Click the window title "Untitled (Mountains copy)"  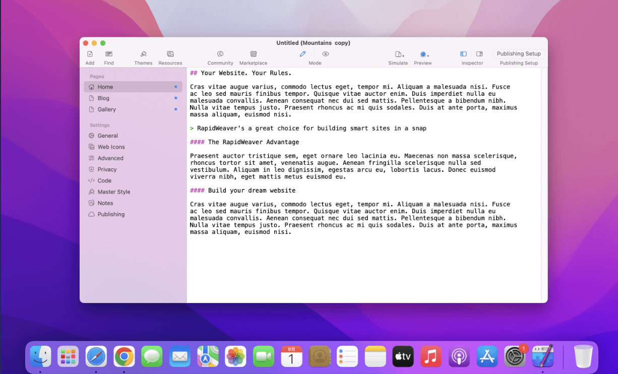click(313, 43)
